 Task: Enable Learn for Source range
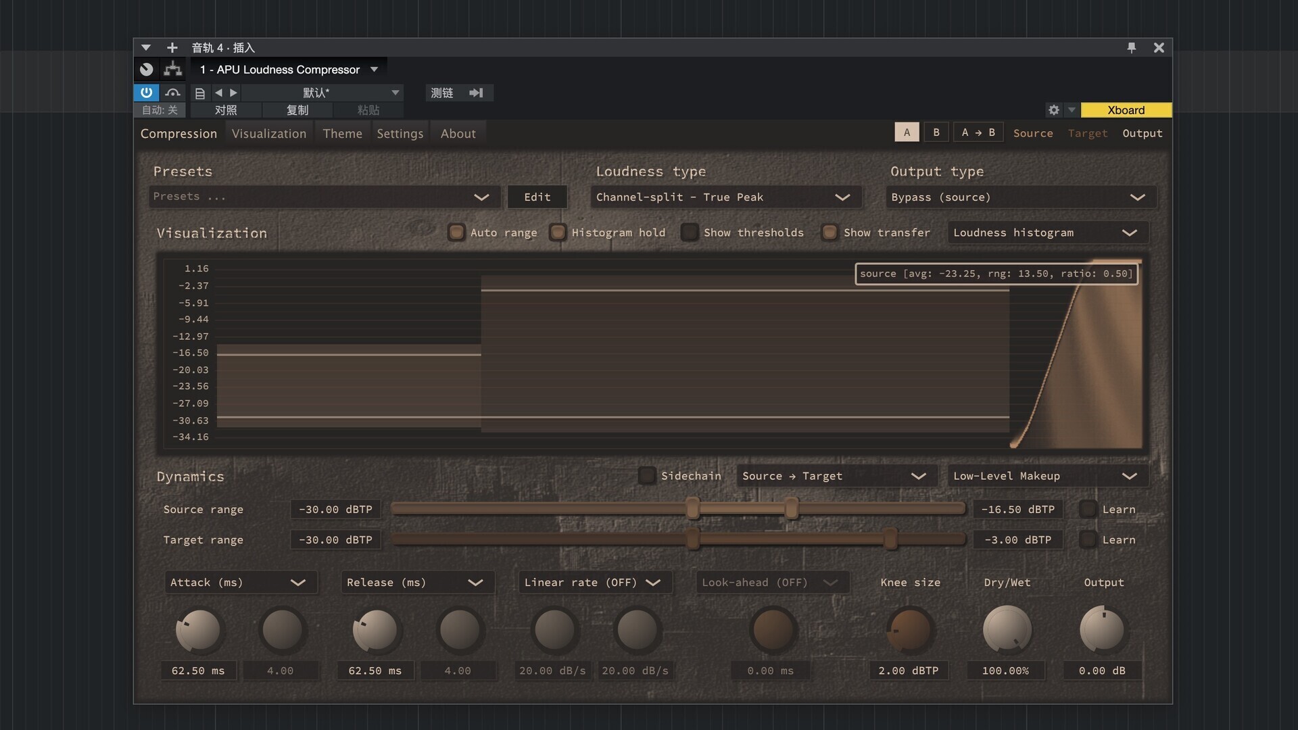tap(1087, 509)
